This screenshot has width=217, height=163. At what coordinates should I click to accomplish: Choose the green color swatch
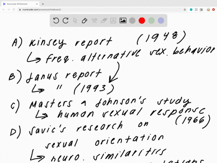point(151,20)
